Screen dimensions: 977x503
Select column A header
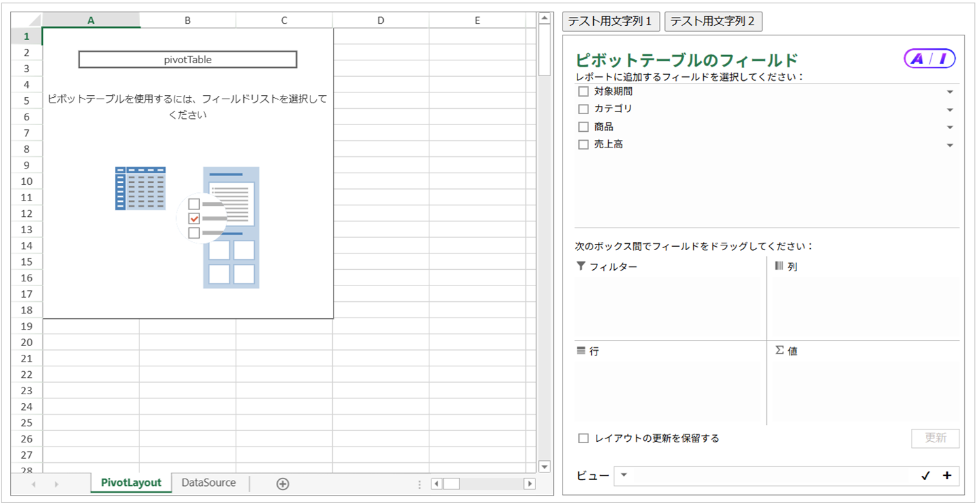click(x=91, y=20)
